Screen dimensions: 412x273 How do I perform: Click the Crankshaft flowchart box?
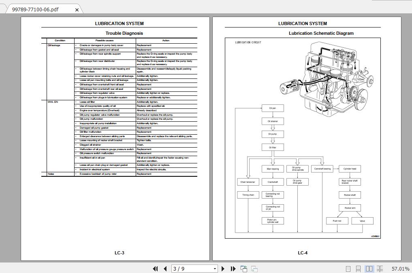(273, 182)
